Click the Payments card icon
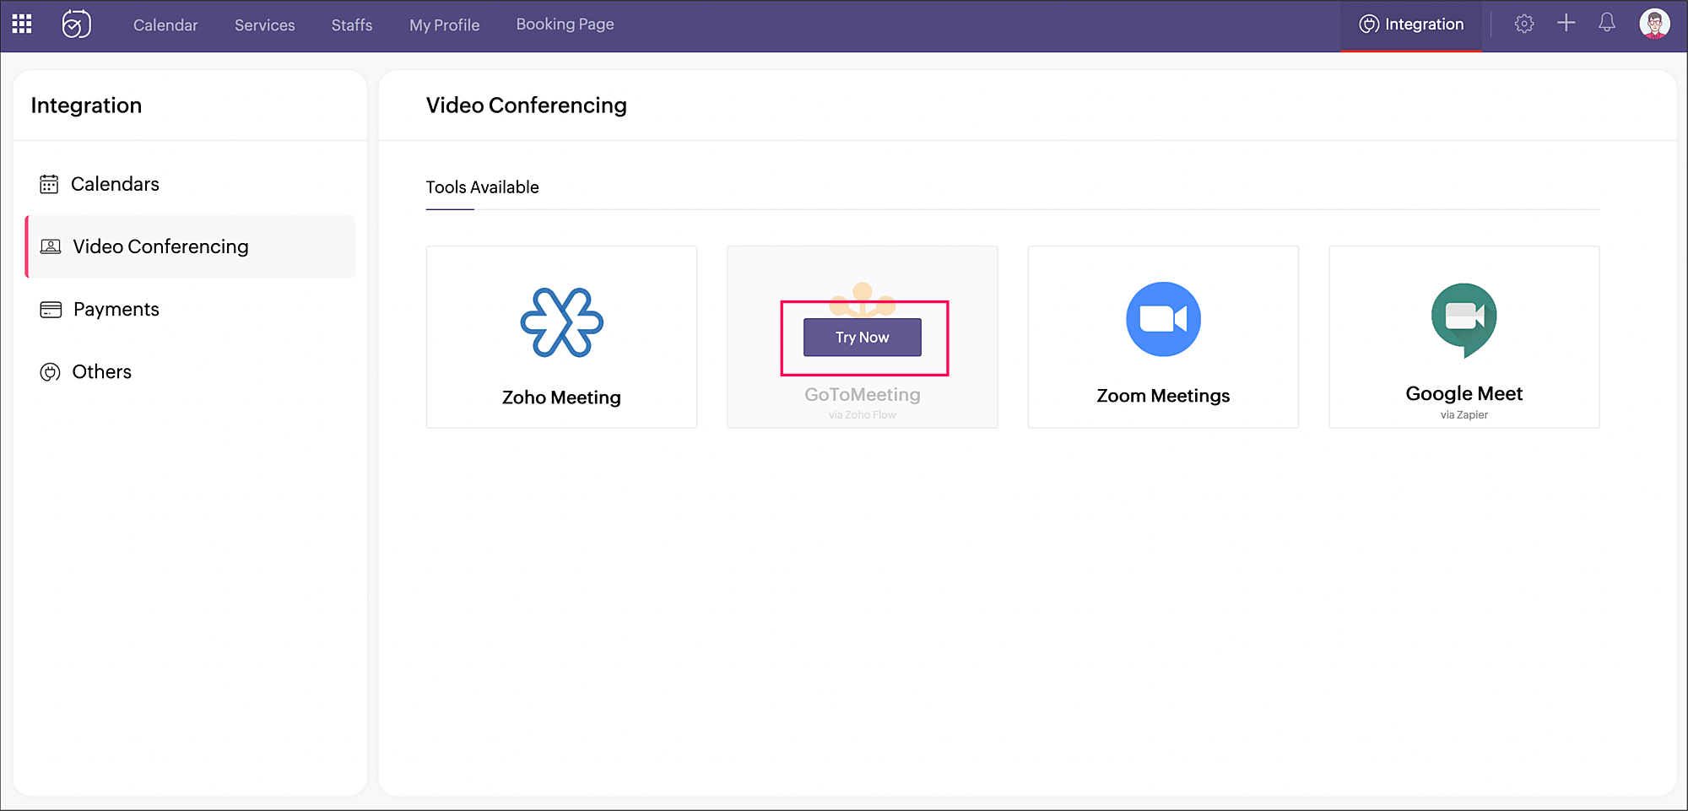This screenshot has height=811, width=1688. [x=51, y=310]
